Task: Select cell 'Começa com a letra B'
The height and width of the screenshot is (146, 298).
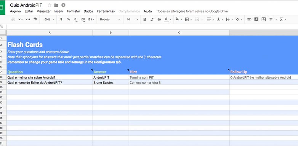Action: [x=179, y=82]
